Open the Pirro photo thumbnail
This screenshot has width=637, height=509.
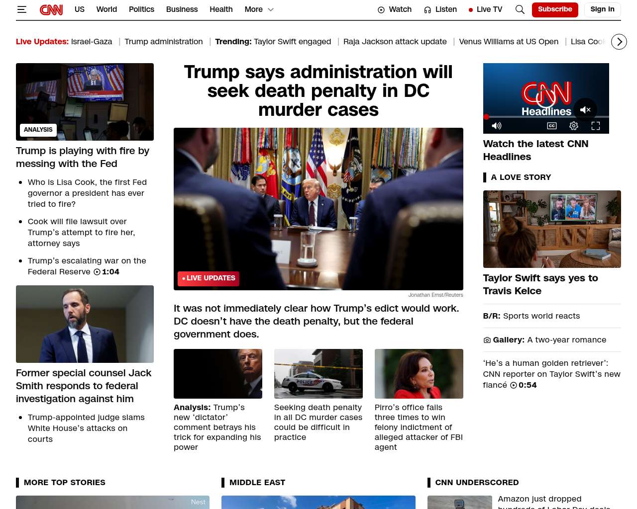pos(419,374)
